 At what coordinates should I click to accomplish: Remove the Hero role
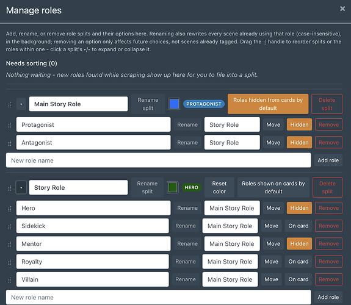click(328, 208)
